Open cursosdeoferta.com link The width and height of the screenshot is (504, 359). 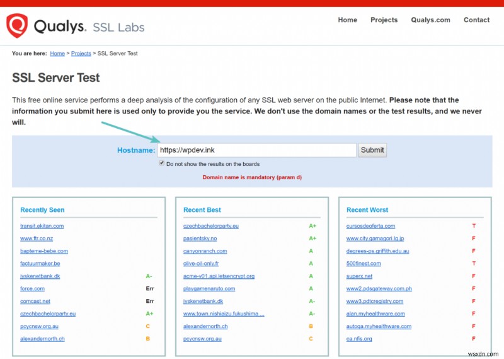(x=370, y=226)
